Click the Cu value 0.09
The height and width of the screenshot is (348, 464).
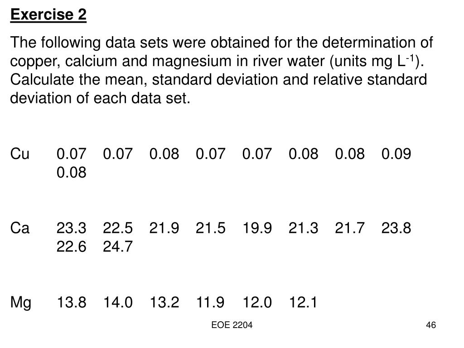pyautogui.click(x=396, y=154)
